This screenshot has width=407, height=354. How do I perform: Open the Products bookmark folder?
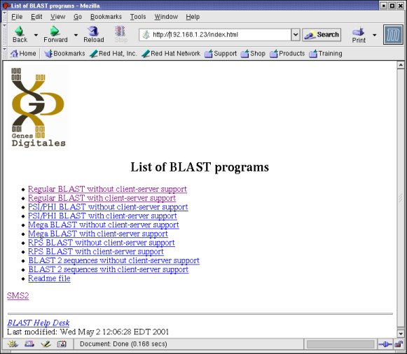click(x=287, y=53)
